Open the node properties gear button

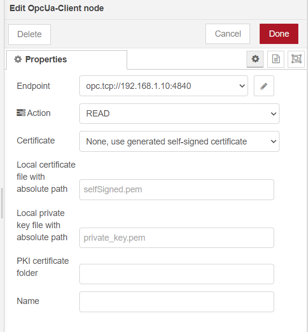pyautogui.click(x=255, y=59)
